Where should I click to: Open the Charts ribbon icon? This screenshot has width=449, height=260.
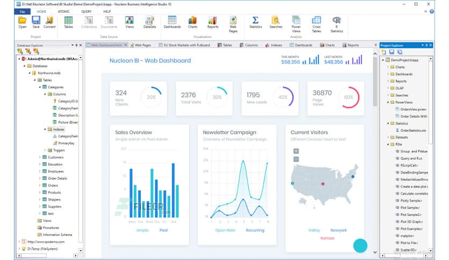(192, 23)
